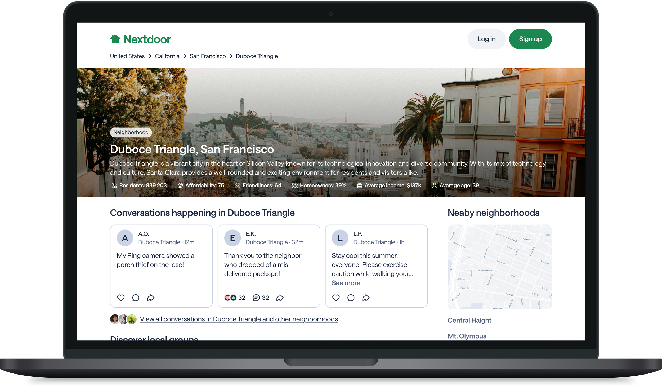Comment on A.O.'s porch thief post
The height and width of the screenshot is (387, 662).
click(x=136, y=298)
